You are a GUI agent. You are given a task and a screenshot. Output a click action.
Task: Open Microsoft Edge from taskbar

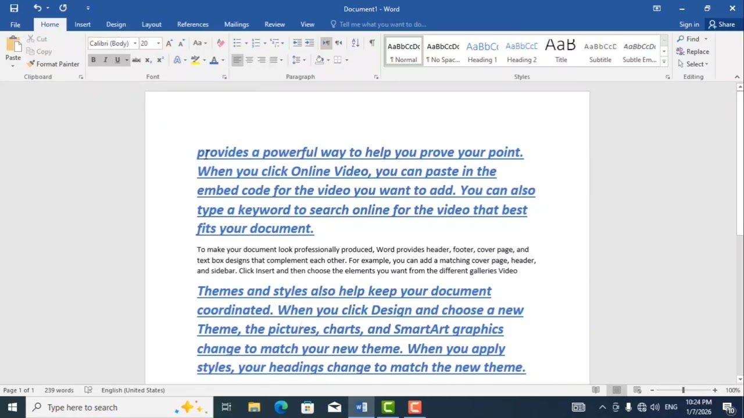pyautogui.click(x=281, y=408)
